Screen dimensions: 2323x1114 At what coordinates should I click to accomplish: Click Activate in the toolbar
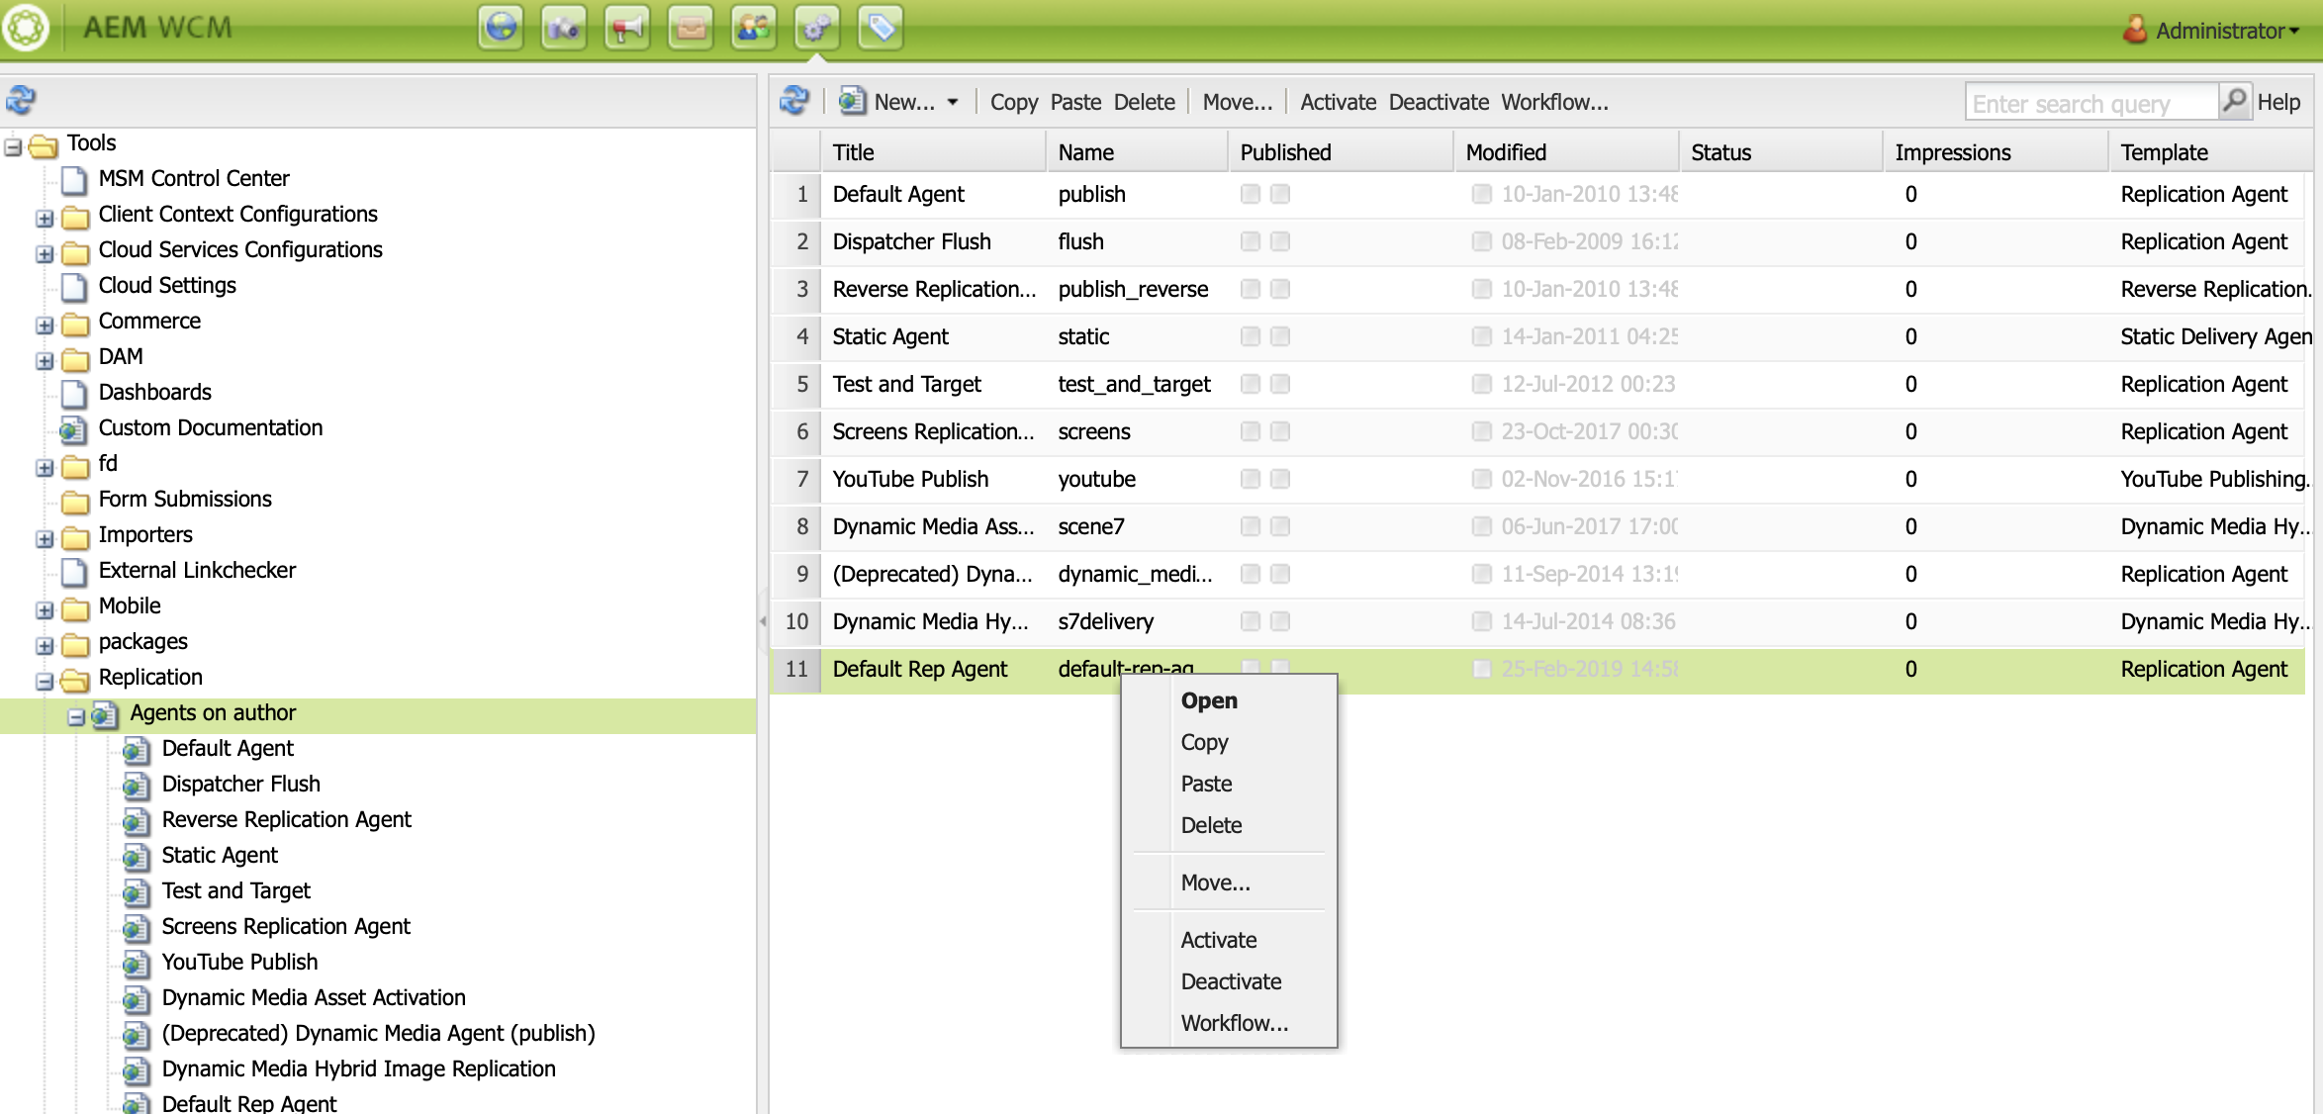pos(1338,102)
